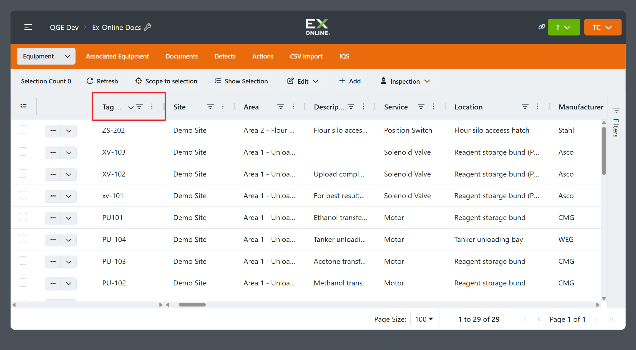Open the Page Size 100 dropdown
The image size is (636, 350).
[x=424, y=319]
